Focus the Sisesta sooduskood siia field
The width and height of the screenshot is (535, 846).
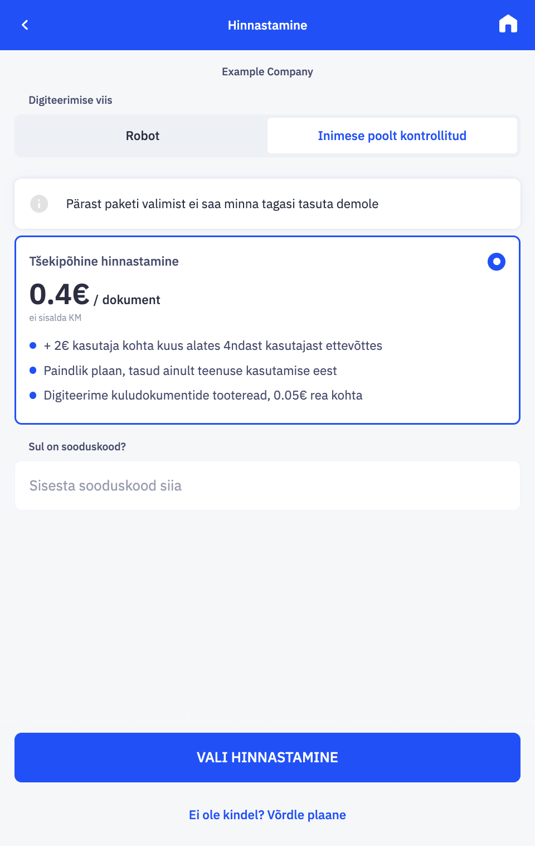pos(267,486)
